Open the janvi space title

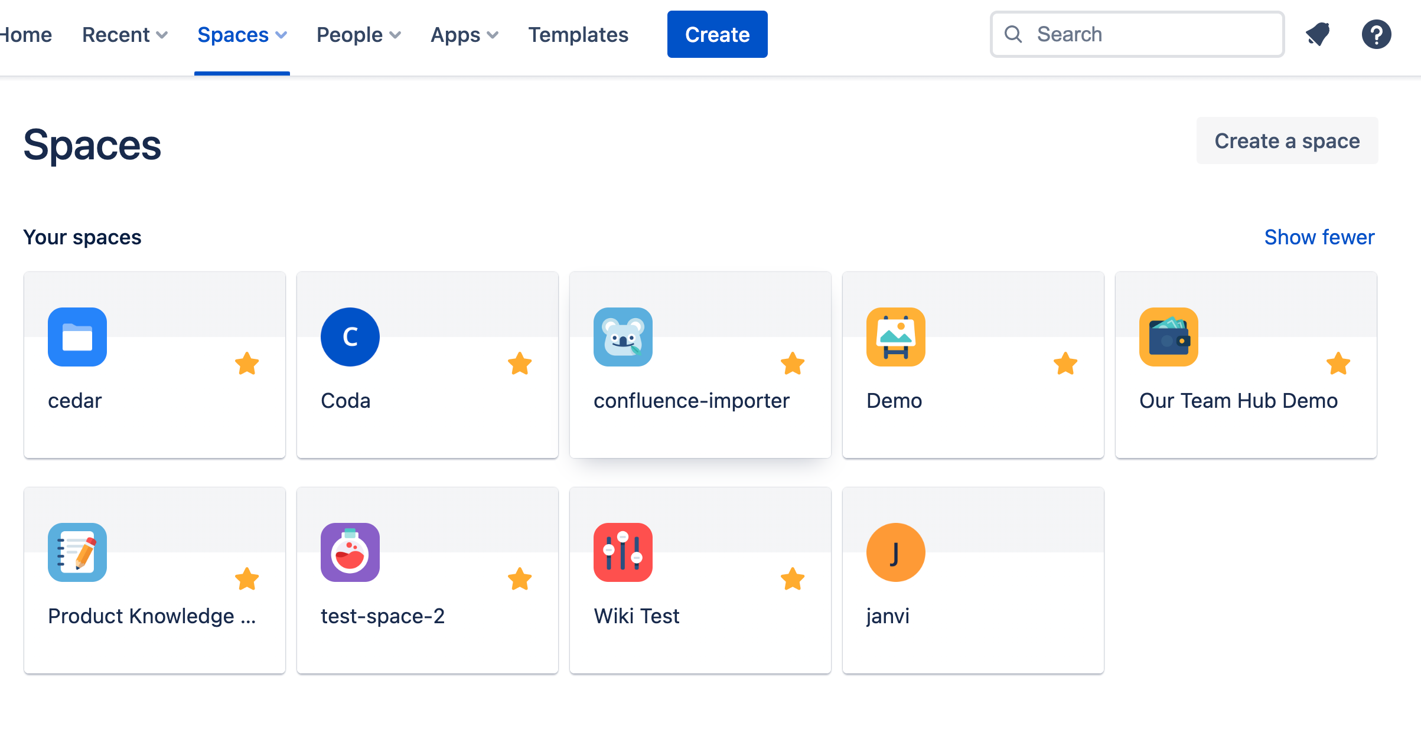pyautogui.click(x=888, y=616)
